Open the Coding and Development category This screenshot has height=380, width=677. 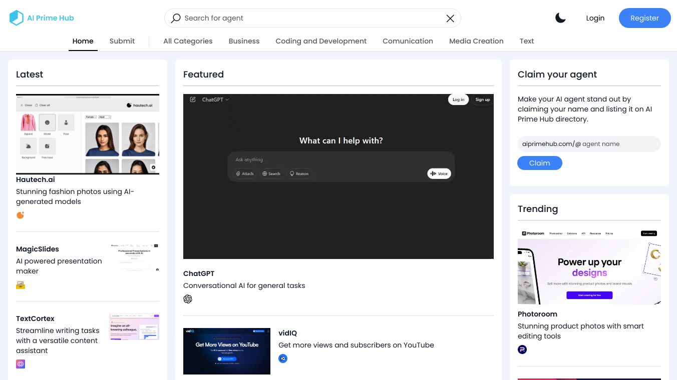pyautogui.click(x=321, y=41)
